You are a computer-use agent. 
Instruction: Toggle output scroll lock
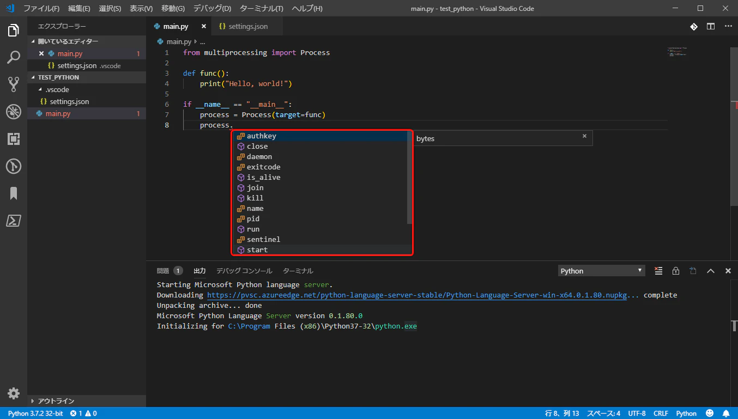[676, 271]
